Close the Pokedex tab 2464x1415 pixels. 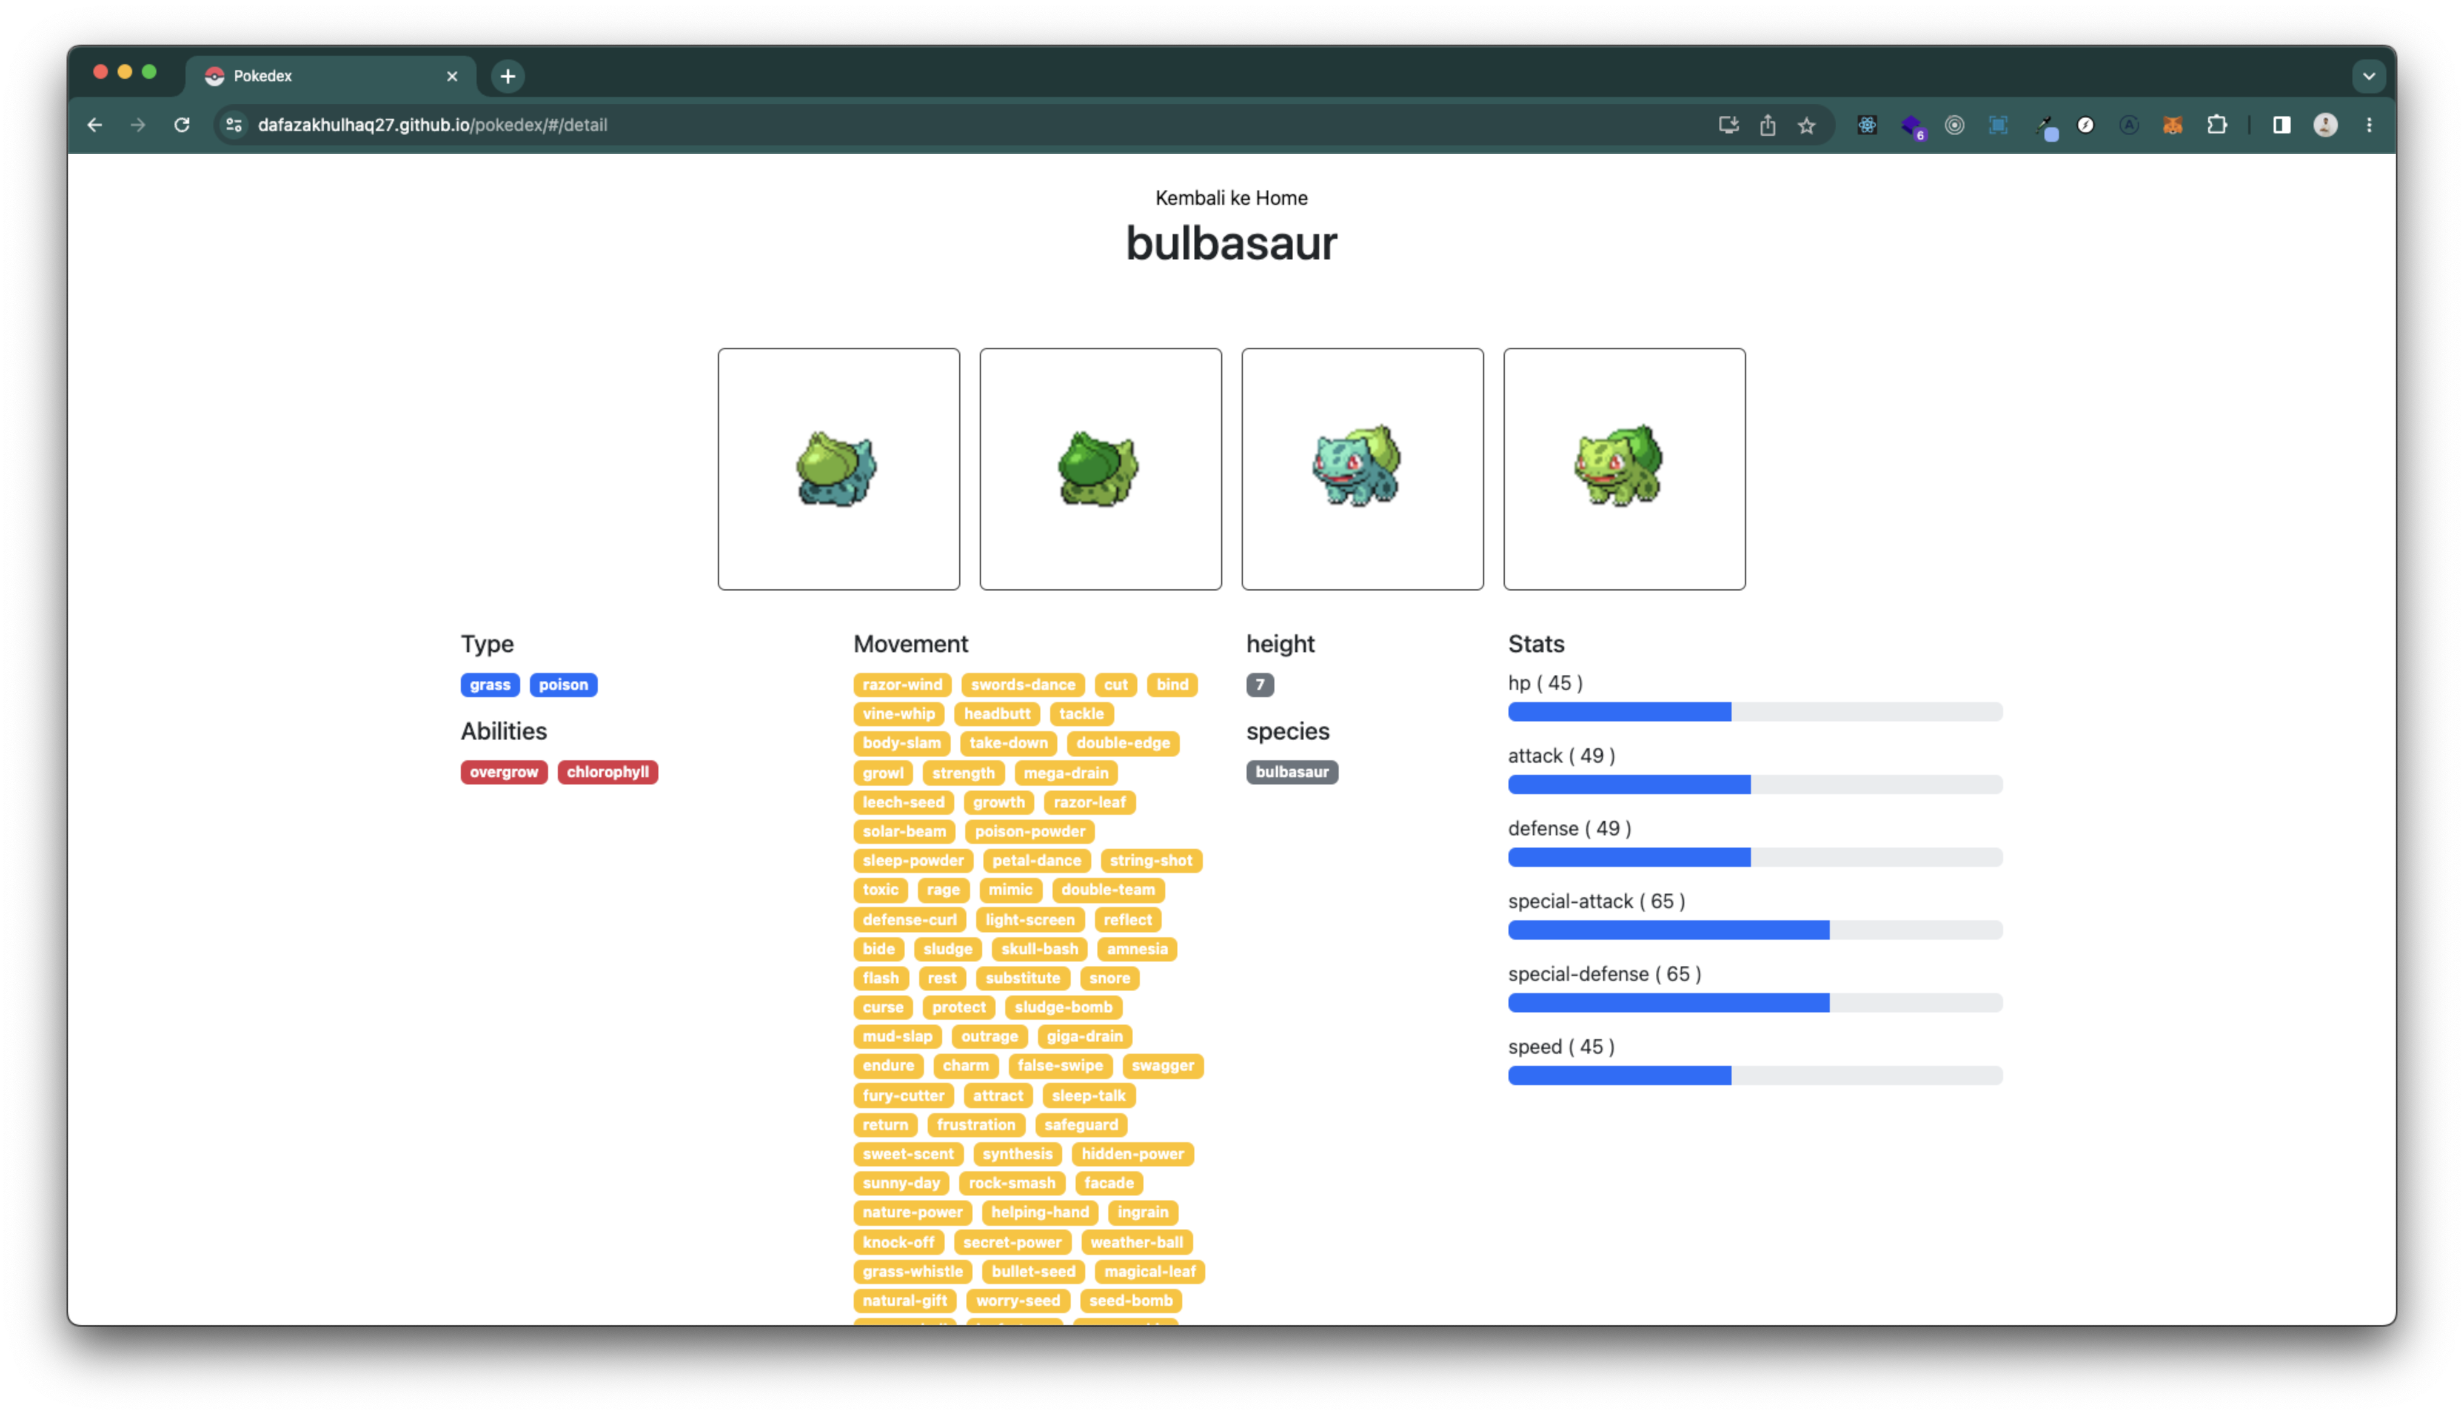coord(452,76)
